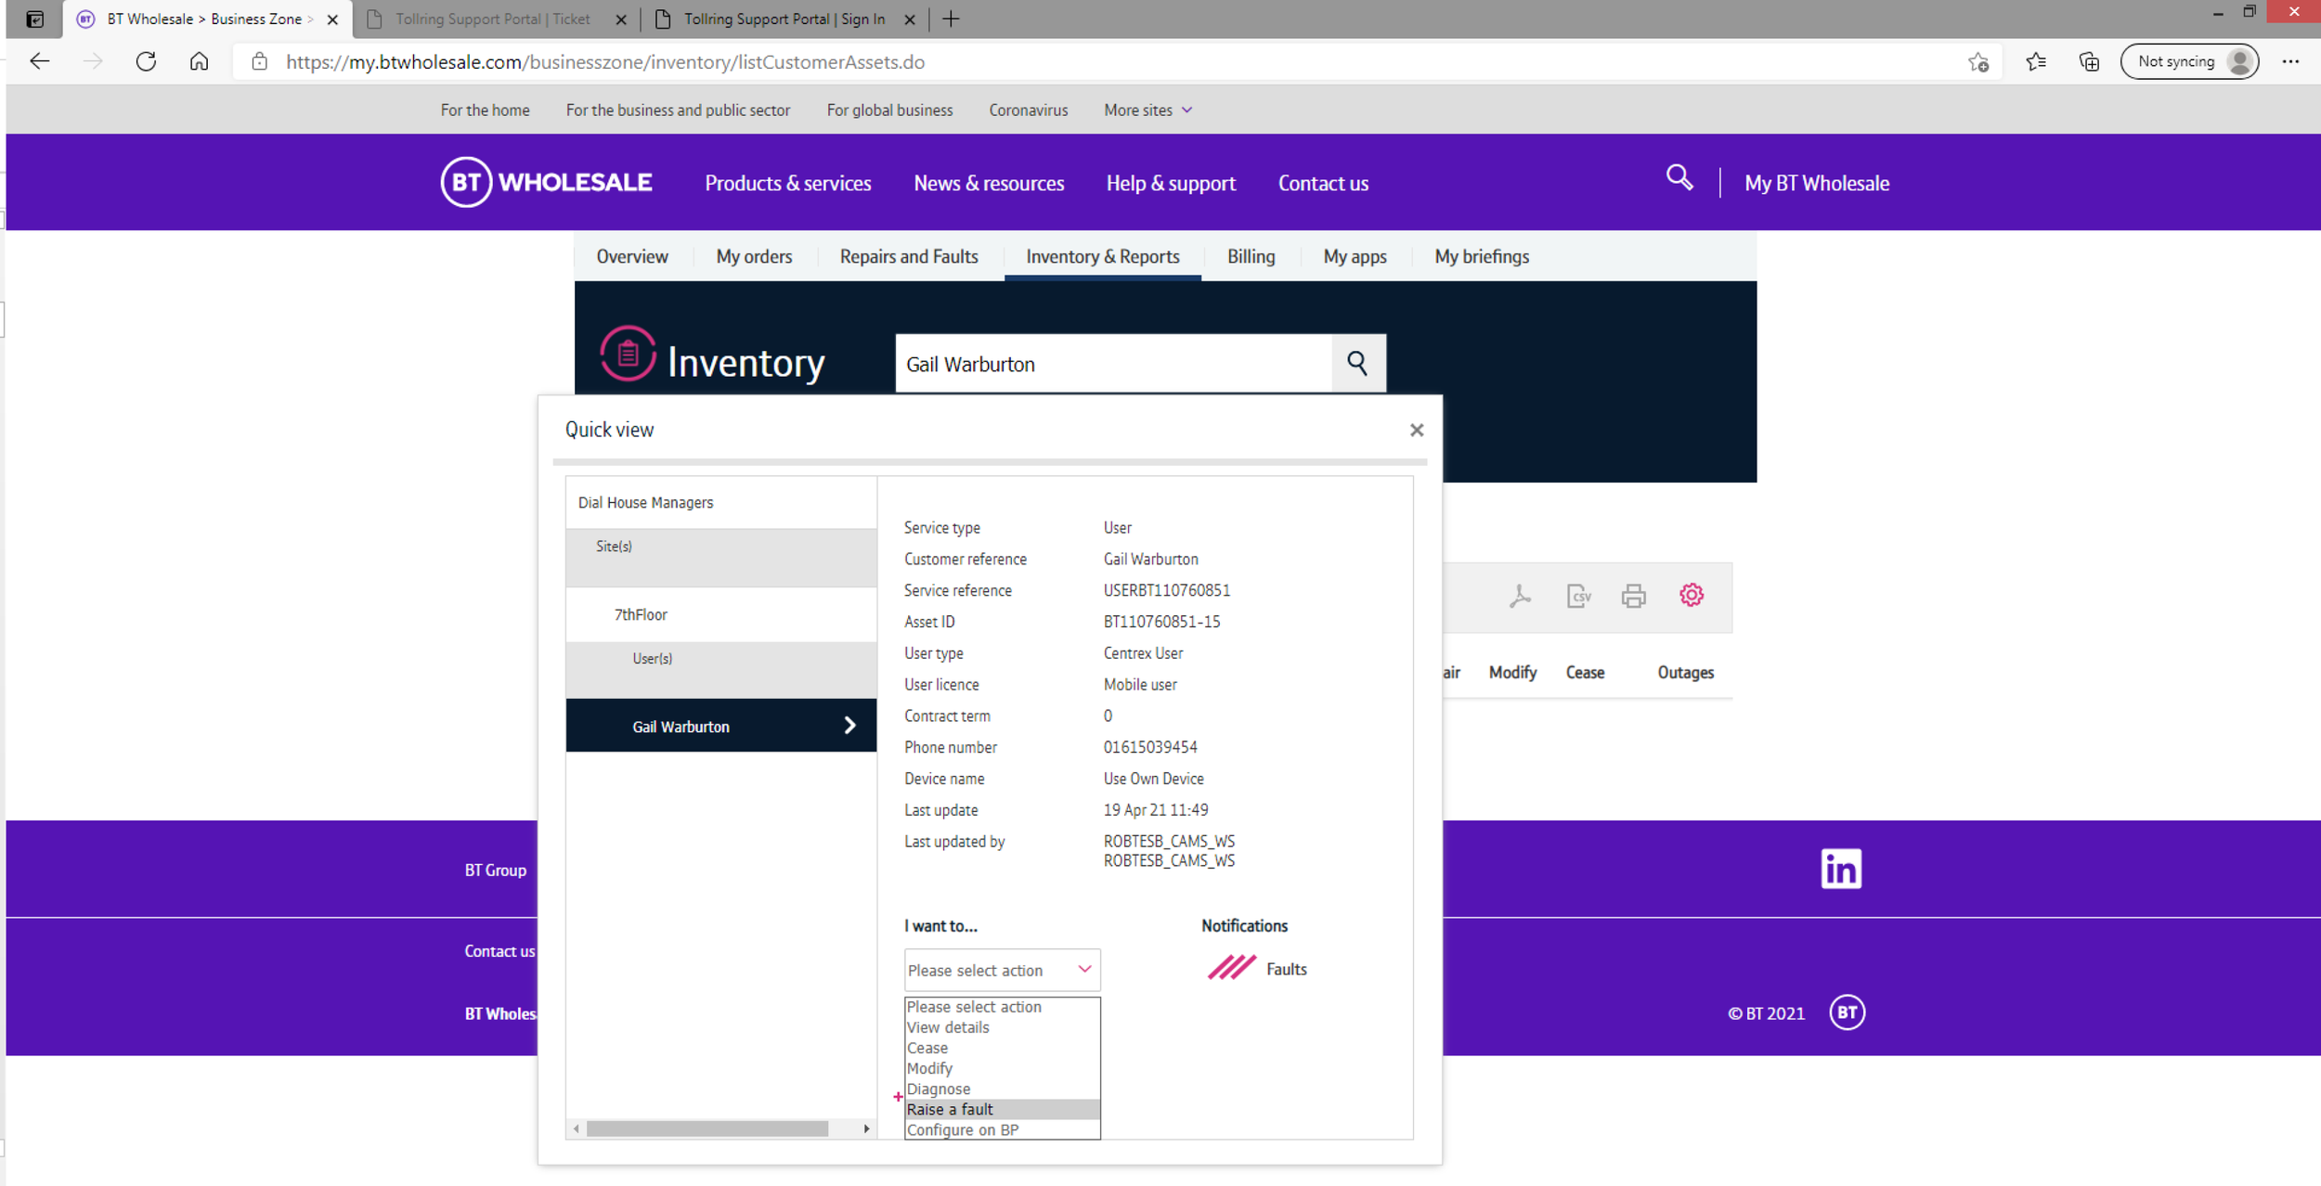The width and height of the screenshot is (2321, 1186).
Task: Click the site search magnifier in header
Action: [1679, 178]
